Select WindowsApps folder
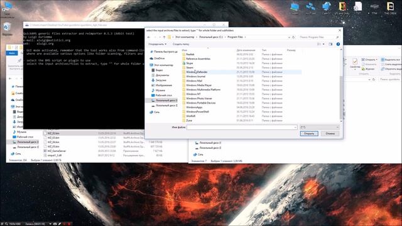Screen dimensions: 402x226 point(194,107)
